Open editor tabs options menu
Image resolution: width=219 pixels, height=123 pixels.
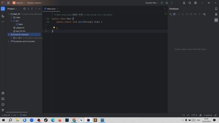165,9
